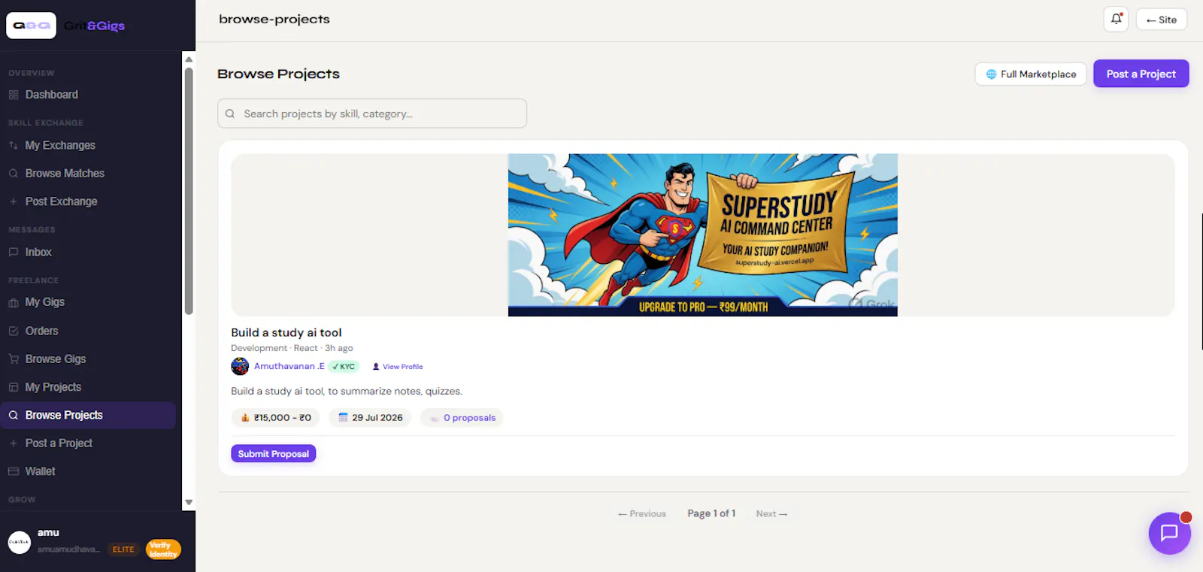Screen dimensions: 1203x572
Task: Click the Dashboard grid icon
Action: 14,95
